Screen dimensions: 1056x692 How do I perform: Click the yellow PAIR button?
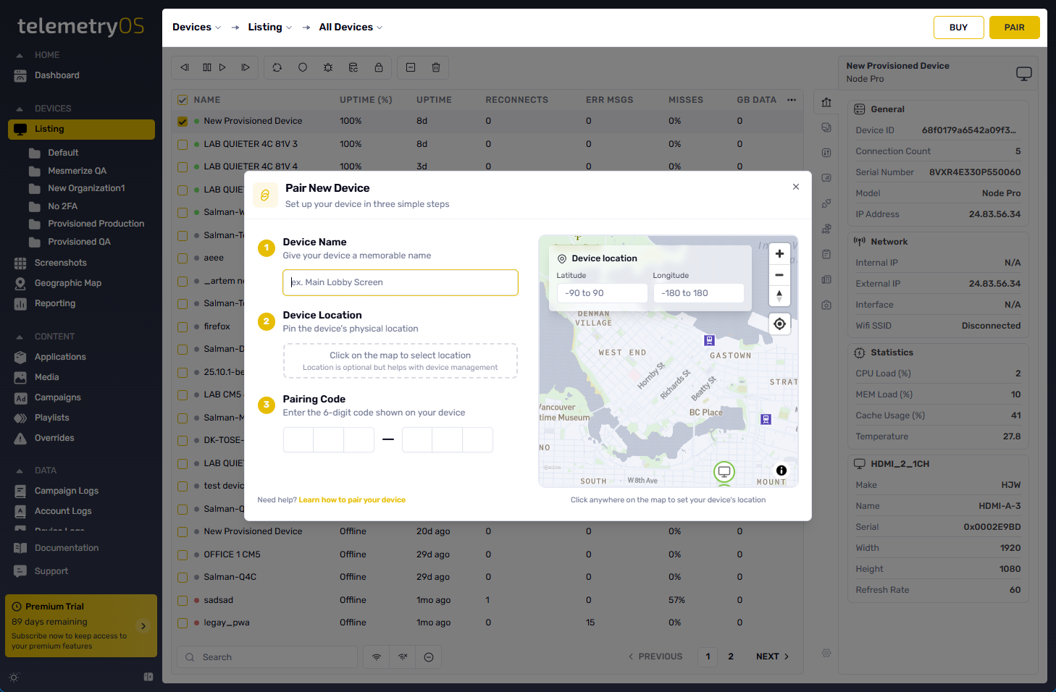tap(1014, 28)
